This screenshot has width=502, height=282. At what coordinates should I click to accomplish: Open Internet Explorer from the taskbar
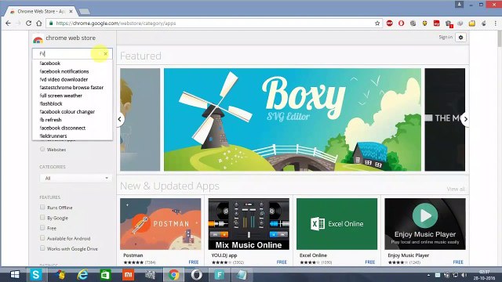[82, 275]
